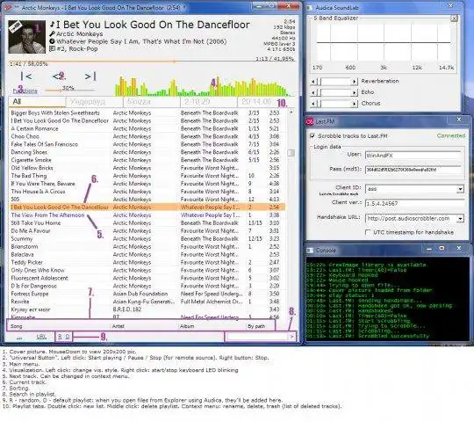Click Chorus scrollbar right arrow

[x=354, y=104]
